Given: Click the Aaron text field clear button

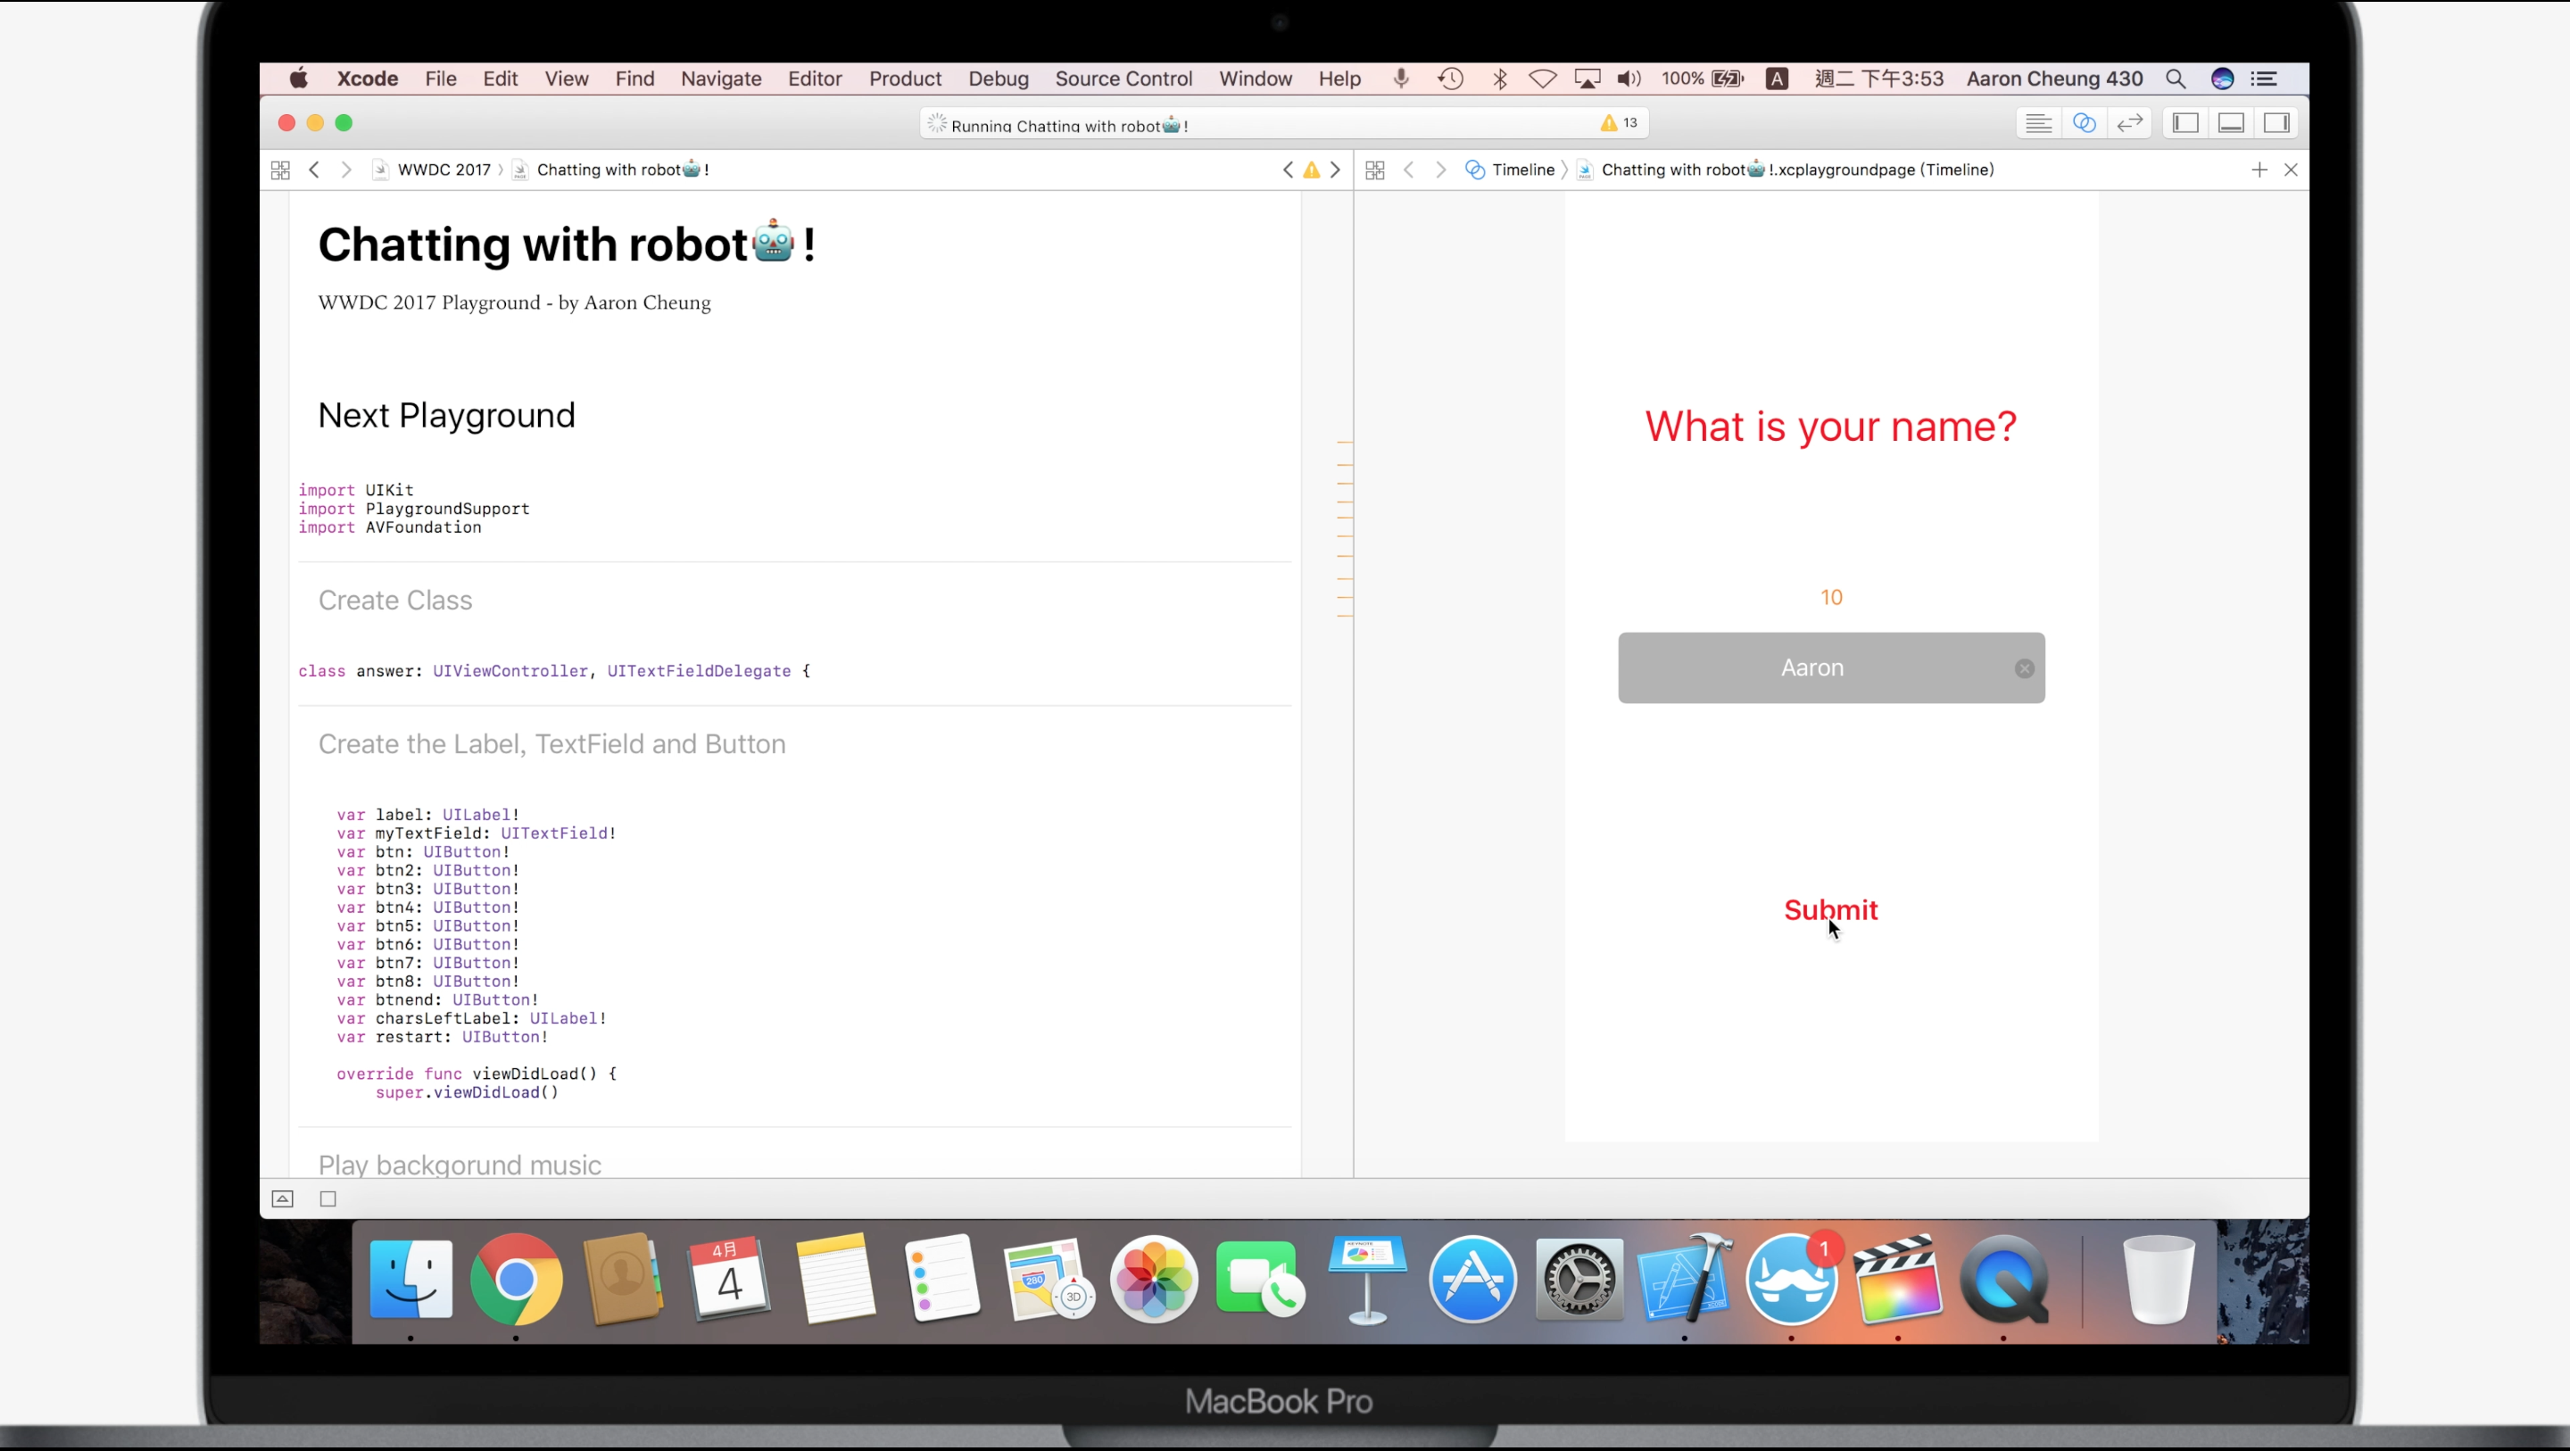Looking at the screenshot, I should tap(2023, 669).
